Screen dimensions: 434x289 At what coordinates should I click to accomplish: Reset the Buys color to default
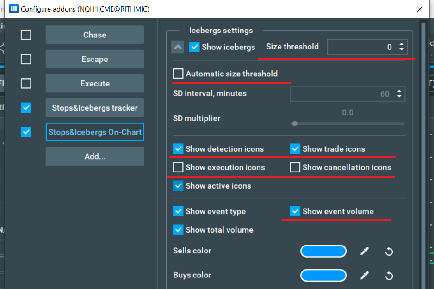[389, 276]
